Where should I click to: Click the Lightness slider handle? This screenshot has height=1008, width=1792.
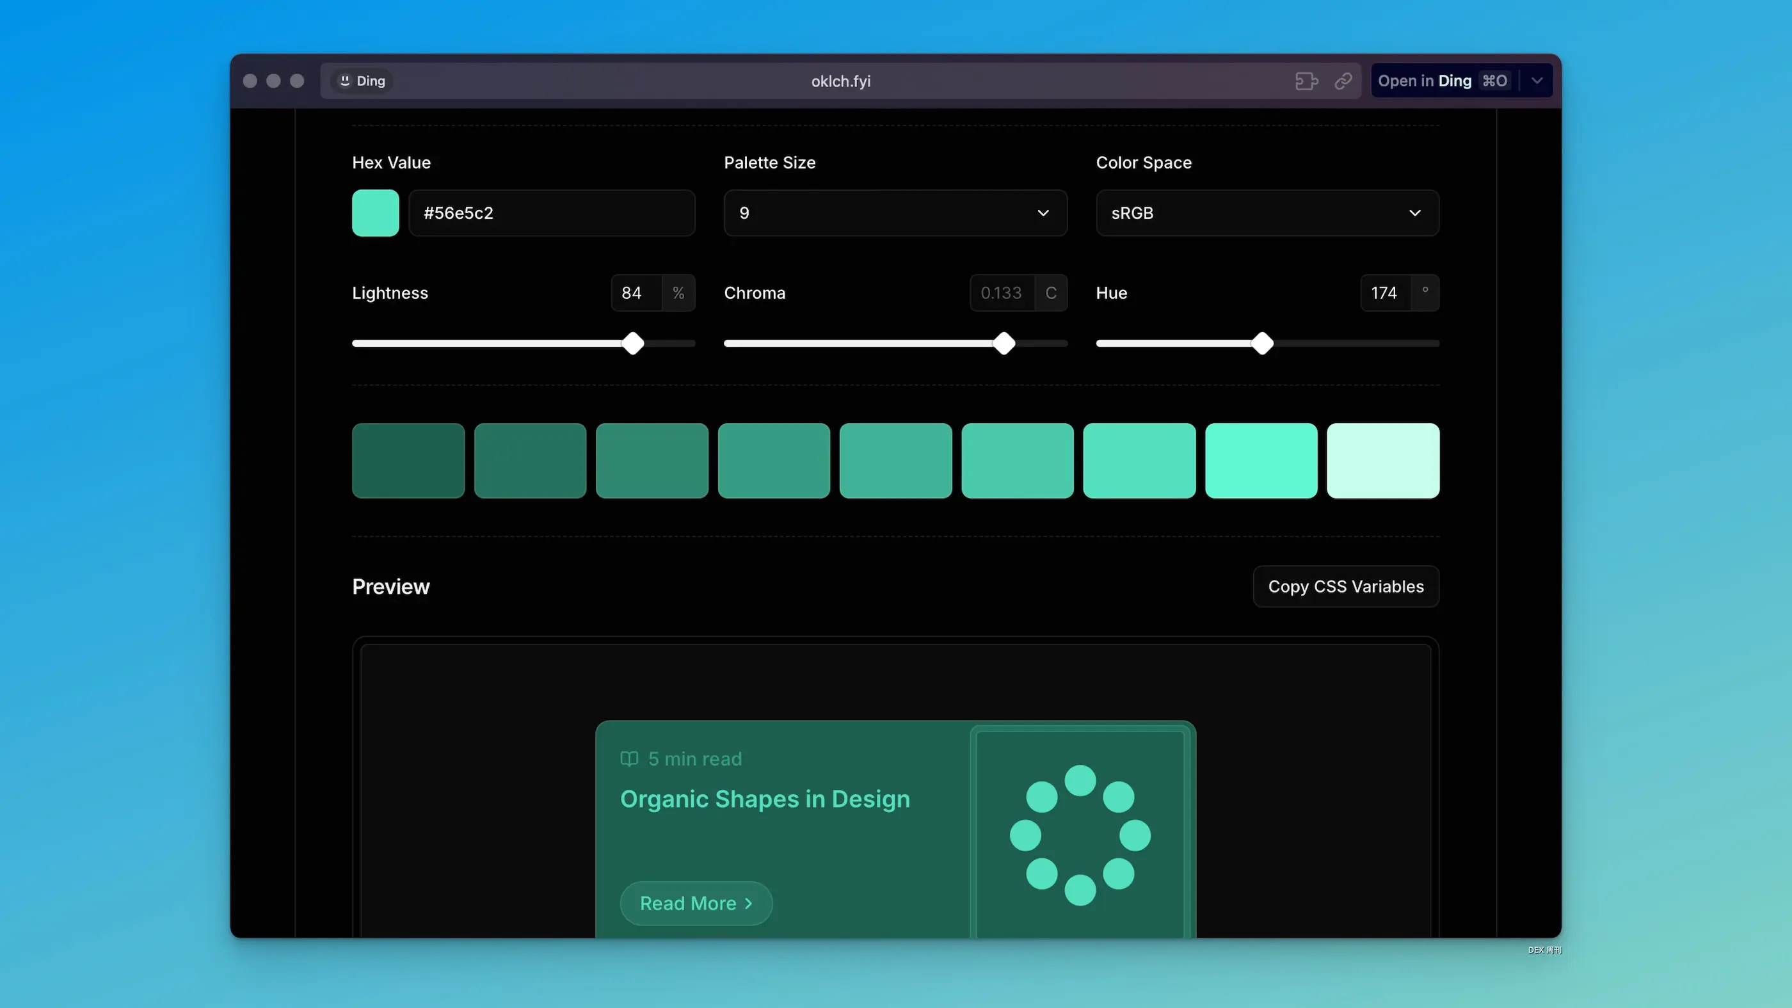pyautogui.click(x=633, y=343)
